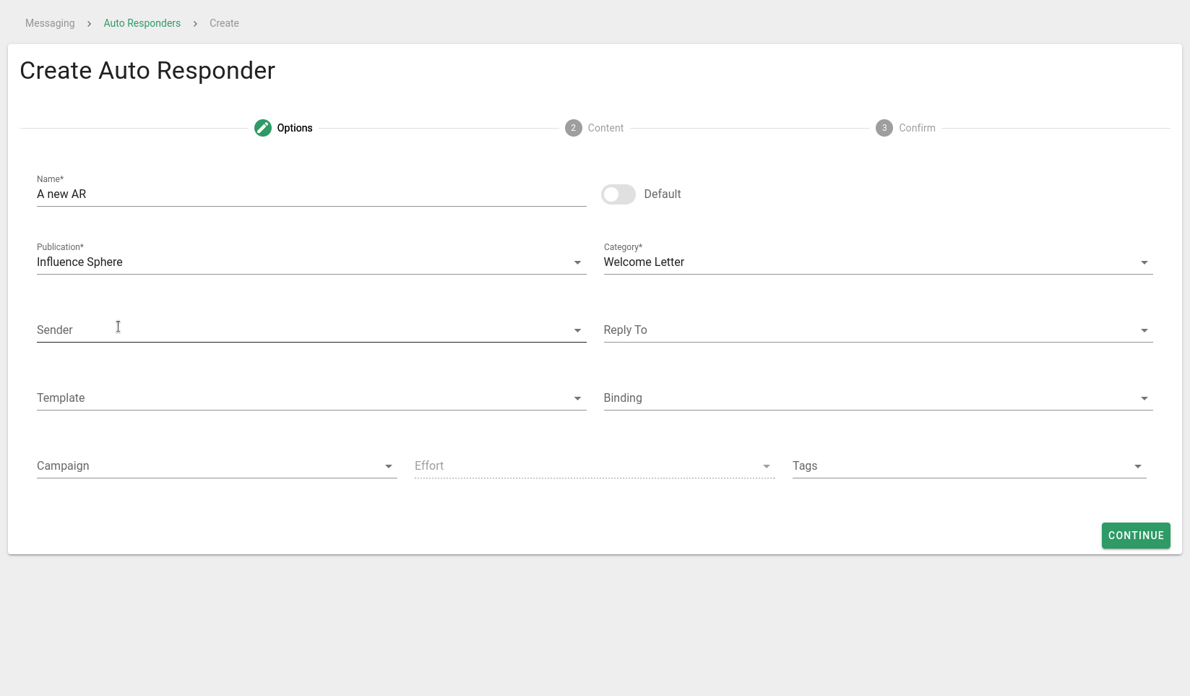Go to the Content step label
The height and width of the screenshot is (696, 1190).
(x=605, y=128)
